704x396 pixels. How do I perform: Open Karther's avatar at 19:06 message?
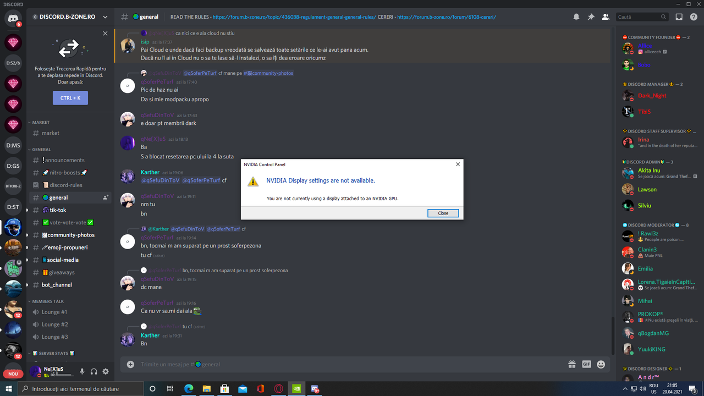128,176
